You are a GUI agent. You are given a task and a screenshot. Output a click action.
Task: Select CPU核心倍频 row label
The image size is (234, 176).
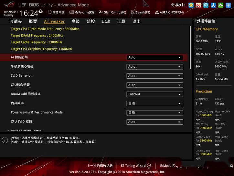tap(20, 85)
